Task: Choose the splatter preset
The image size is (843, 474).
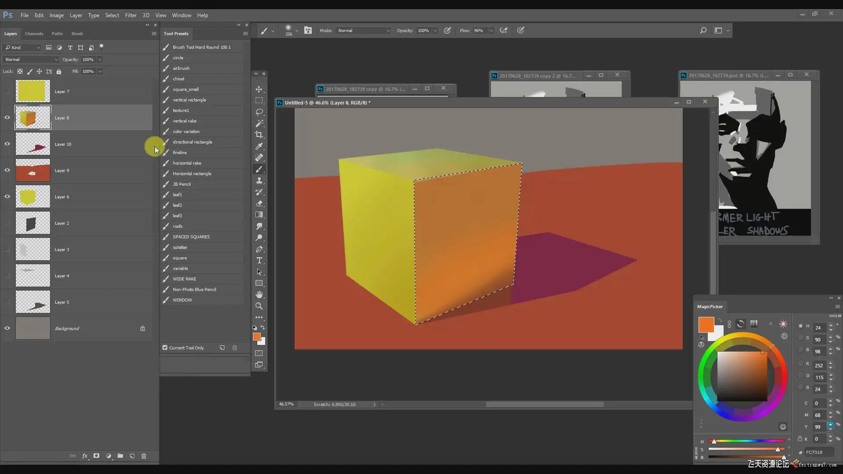Action: coord(202,247)
